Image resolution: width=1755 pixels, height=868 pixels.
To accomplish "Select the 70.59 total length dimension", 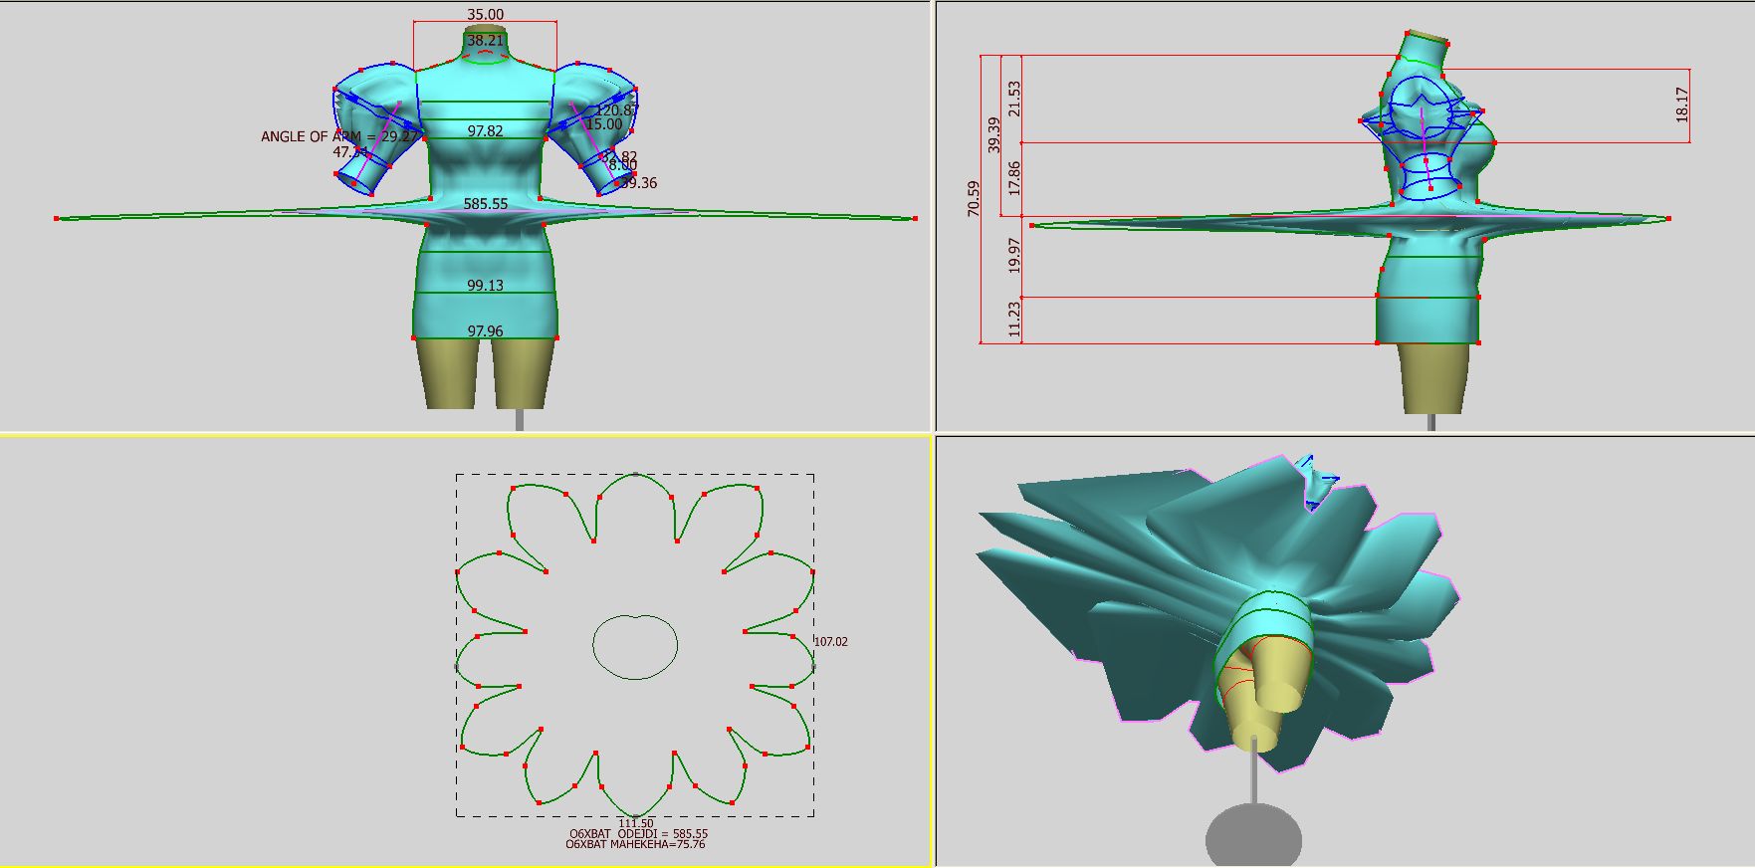I will point(974,198).
